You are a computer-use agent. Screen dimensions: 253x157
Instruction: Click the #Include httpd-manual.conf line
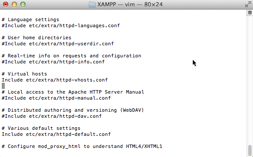(56, 98)
